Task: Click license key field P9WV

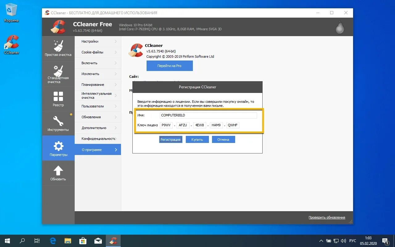Action: pyautogui.click(x=166, y=125)
